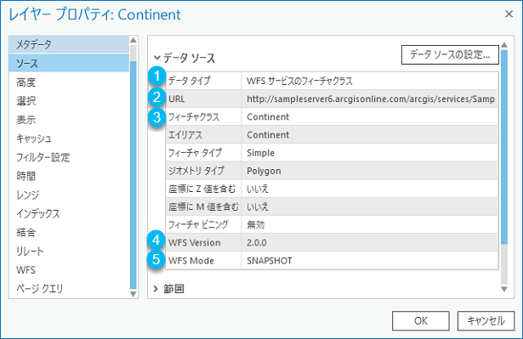Click content pane scrollbar down arrow
Image resolution: width=523 pixels, height=339 pixels.
click(504, 289)
